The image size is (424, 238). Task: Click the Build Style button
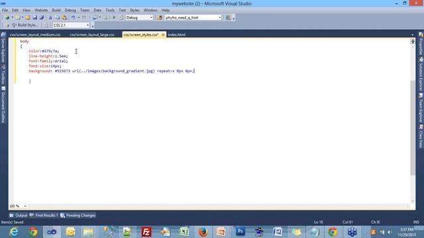(25, 25)
